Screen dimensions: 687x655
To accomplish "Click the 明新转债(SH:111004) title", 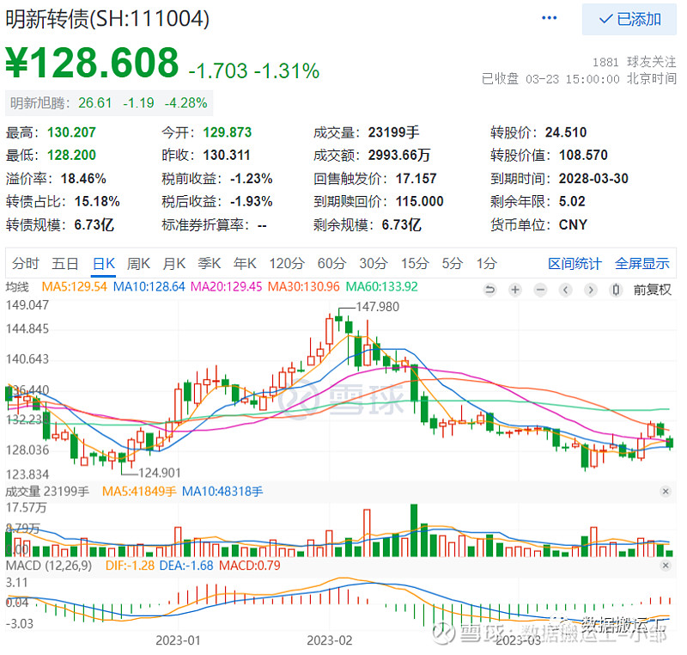I will click(x=107, y=19).
